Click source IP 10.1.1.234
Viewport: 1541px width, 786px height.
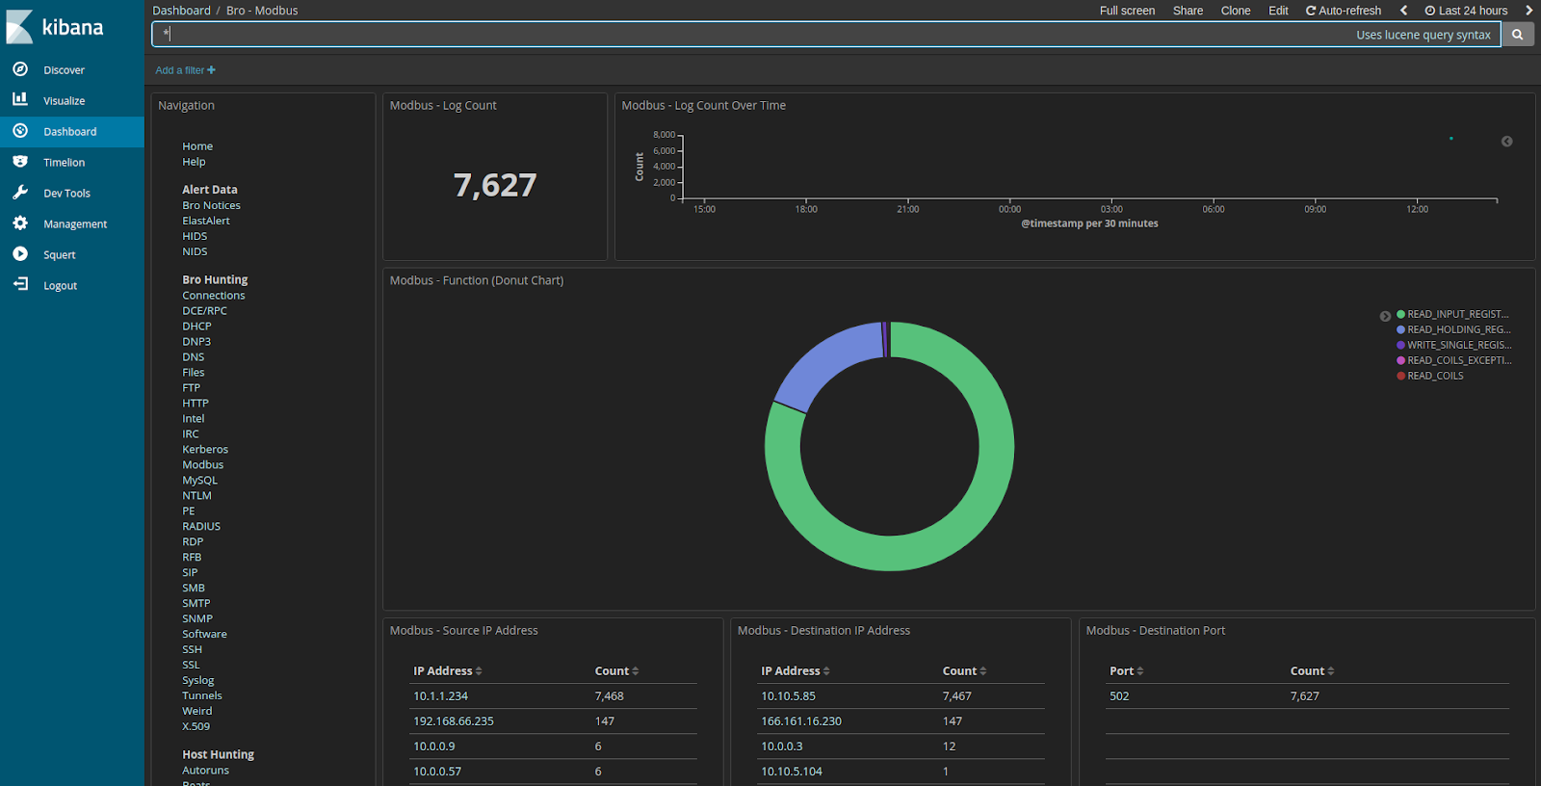click(440, 696)
